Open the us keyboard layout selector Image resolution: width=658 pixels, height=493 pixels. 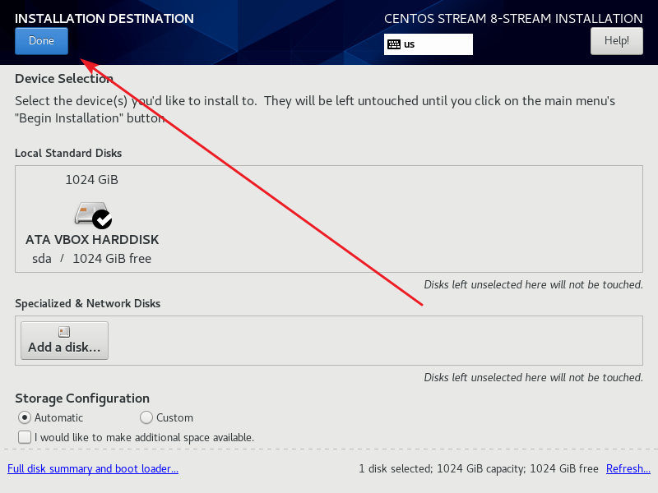coord(428,44)
